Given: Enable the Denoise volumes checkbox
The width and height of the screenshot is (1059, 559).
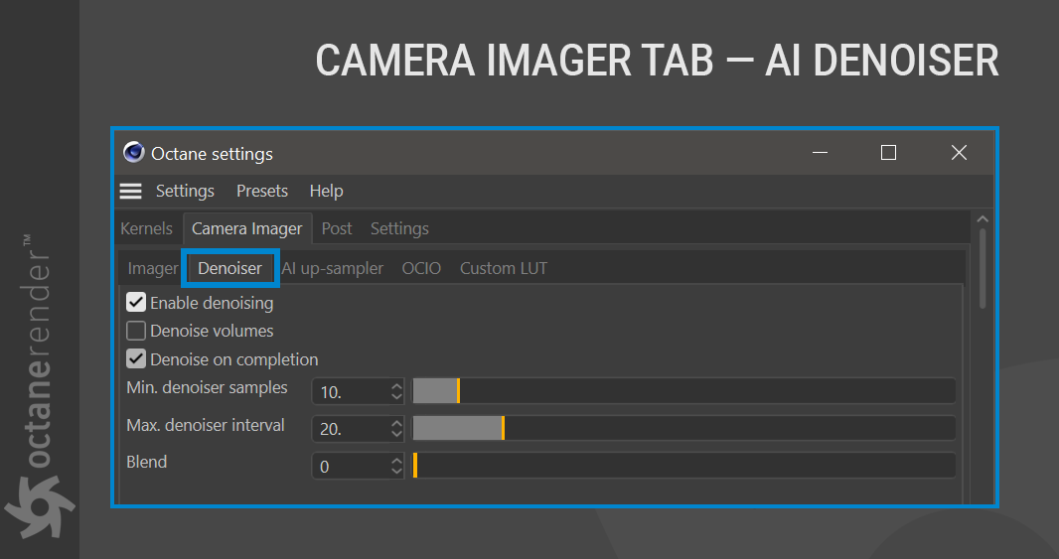Looking at the screenshot, I should pos(136,331).
